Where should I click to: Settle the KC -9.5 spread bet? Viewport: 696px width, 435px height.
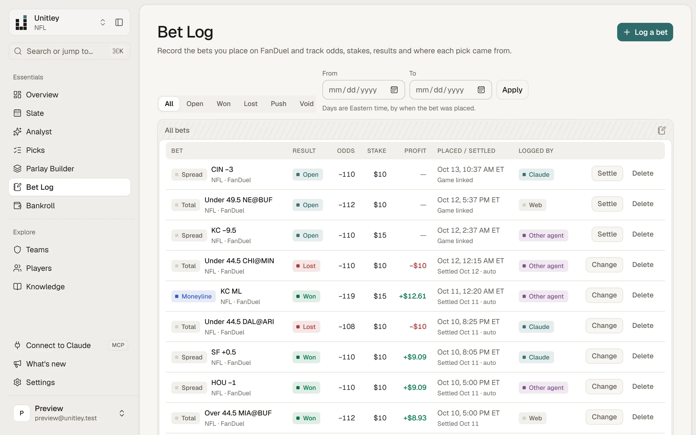coord(607,234)
